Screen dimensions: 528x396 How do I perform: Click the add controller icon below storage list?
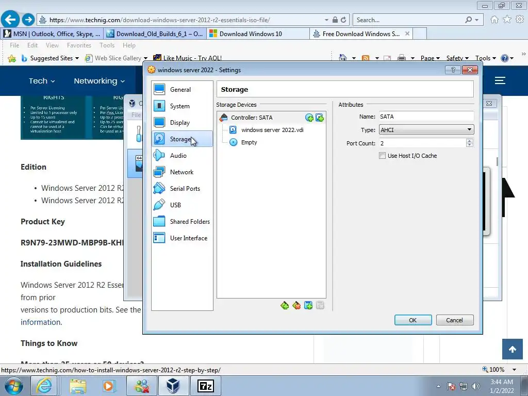285,305
